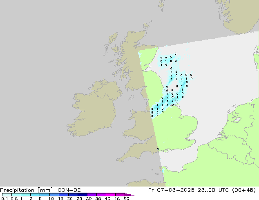The width and height of the screenshot is (259, 200).
Task: Select the 2–5 mm legend swatch
Action: click(35, 195)
